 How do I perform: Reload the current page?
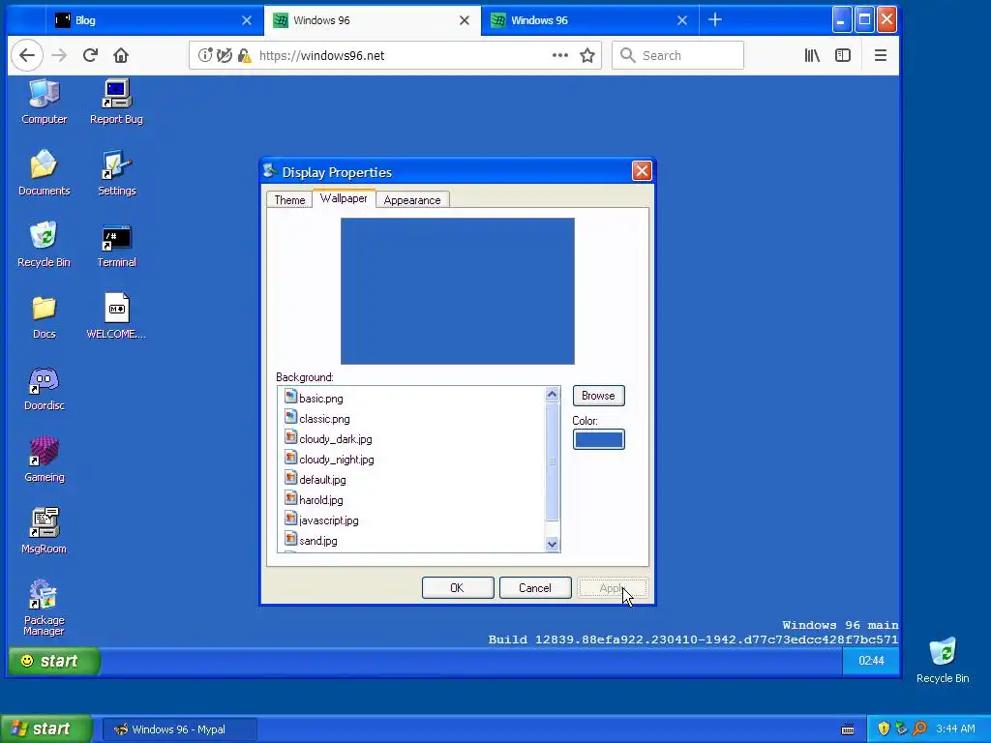tap(90, 55)
